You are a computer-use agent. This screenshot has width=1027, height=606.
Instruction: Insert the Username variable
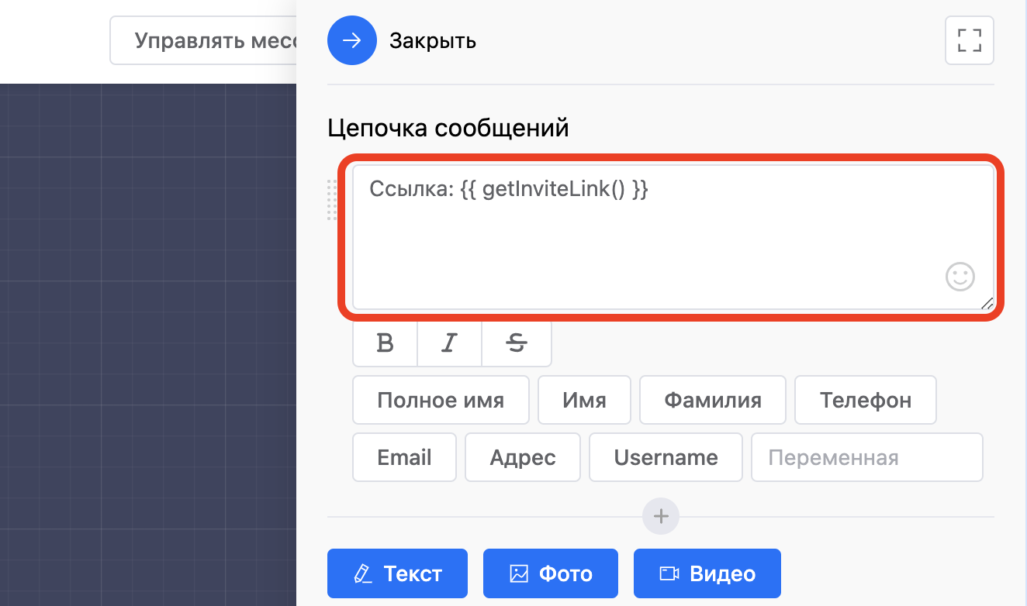[666, 457]
